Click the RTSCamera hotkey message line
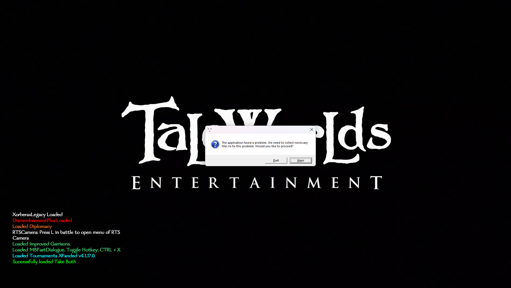The width and height of the screenshot is (511, 288). (66, 235)
